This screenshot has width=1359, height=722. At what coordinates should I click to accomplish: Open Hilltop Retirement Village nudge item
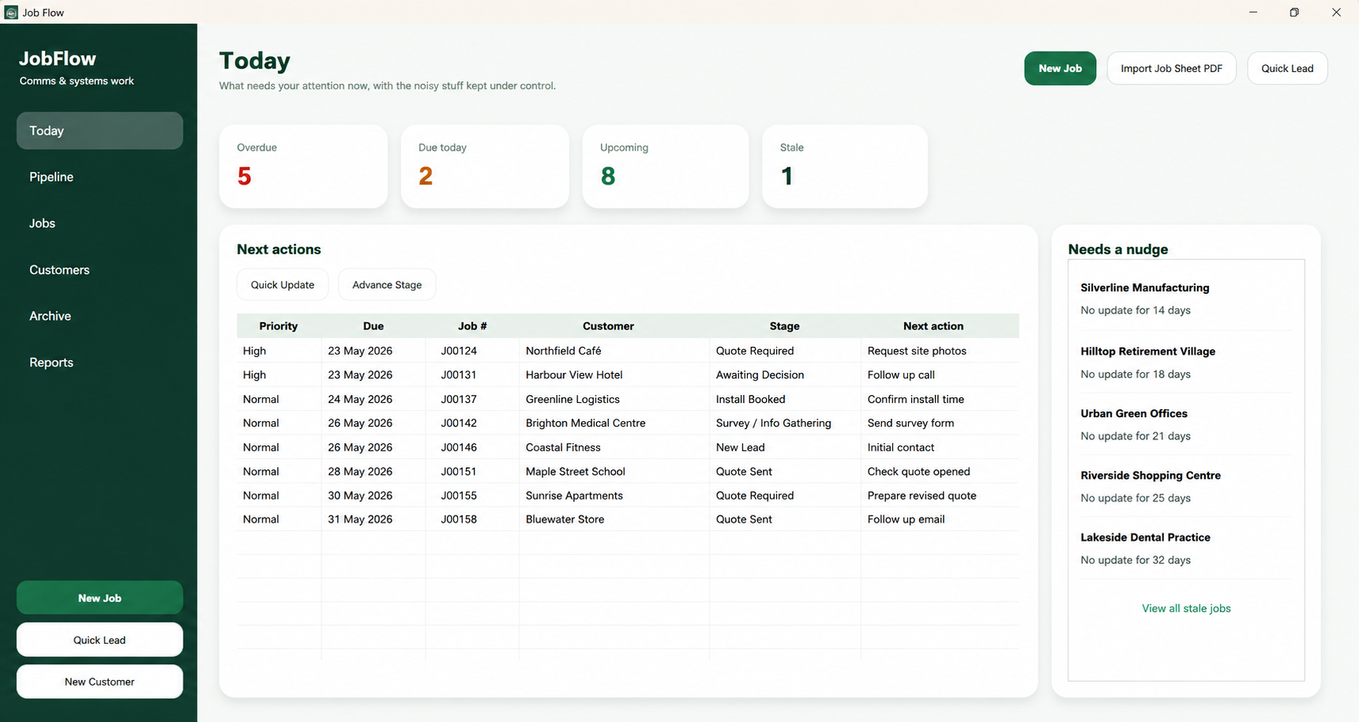pyautogui.click(x=1186, y=363)
